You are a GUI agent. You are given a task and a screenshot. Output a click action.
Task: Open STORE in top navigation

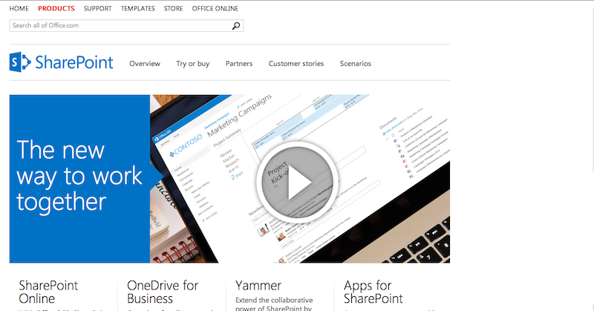tap(174, 8)
